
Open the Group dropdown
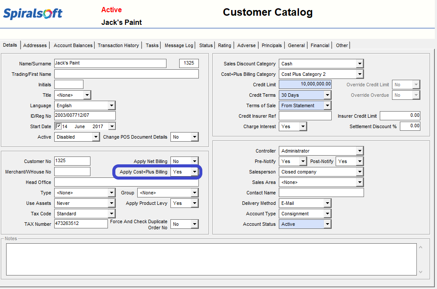(x=194, y=193)
